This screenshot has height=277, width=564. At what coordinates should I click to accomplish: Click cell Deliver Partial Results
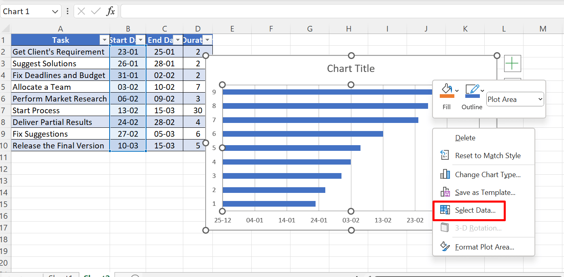(60, 122)
